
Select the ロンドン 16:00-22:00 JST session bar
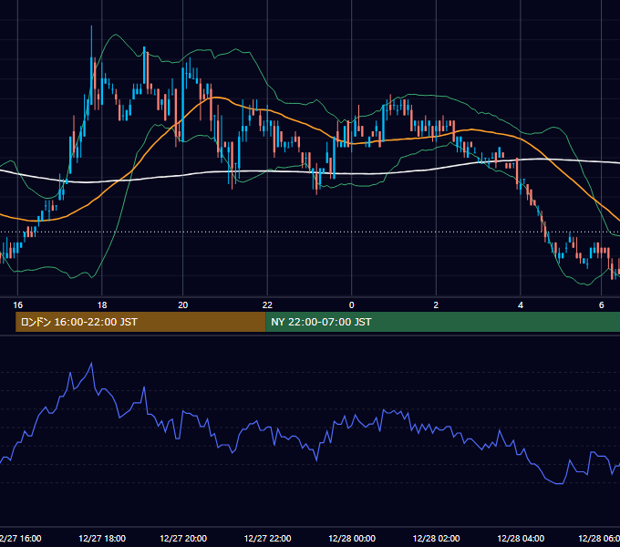point(140,322)
